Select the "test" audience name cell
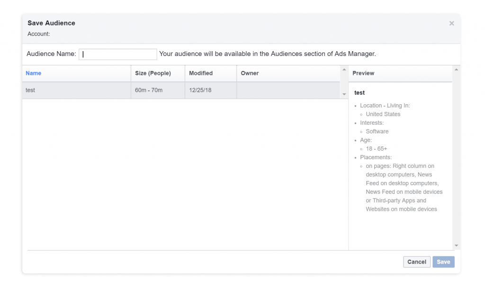The image size is (485, 291). [x=30, y=91]
